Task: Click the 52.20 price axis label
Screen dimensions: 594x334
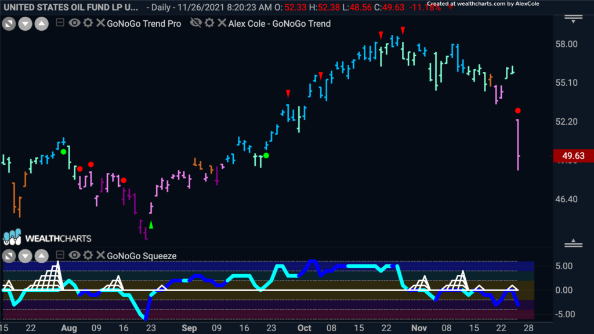Action: point(566,122)
